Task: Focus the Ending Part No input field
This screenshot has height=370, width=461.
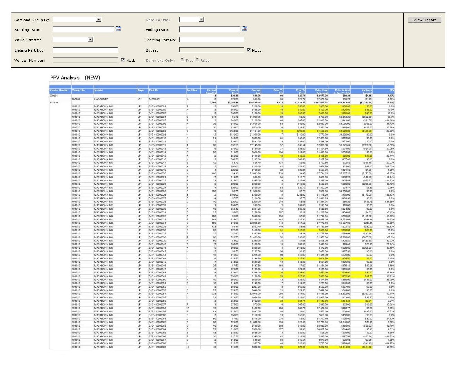Action: 85,50
